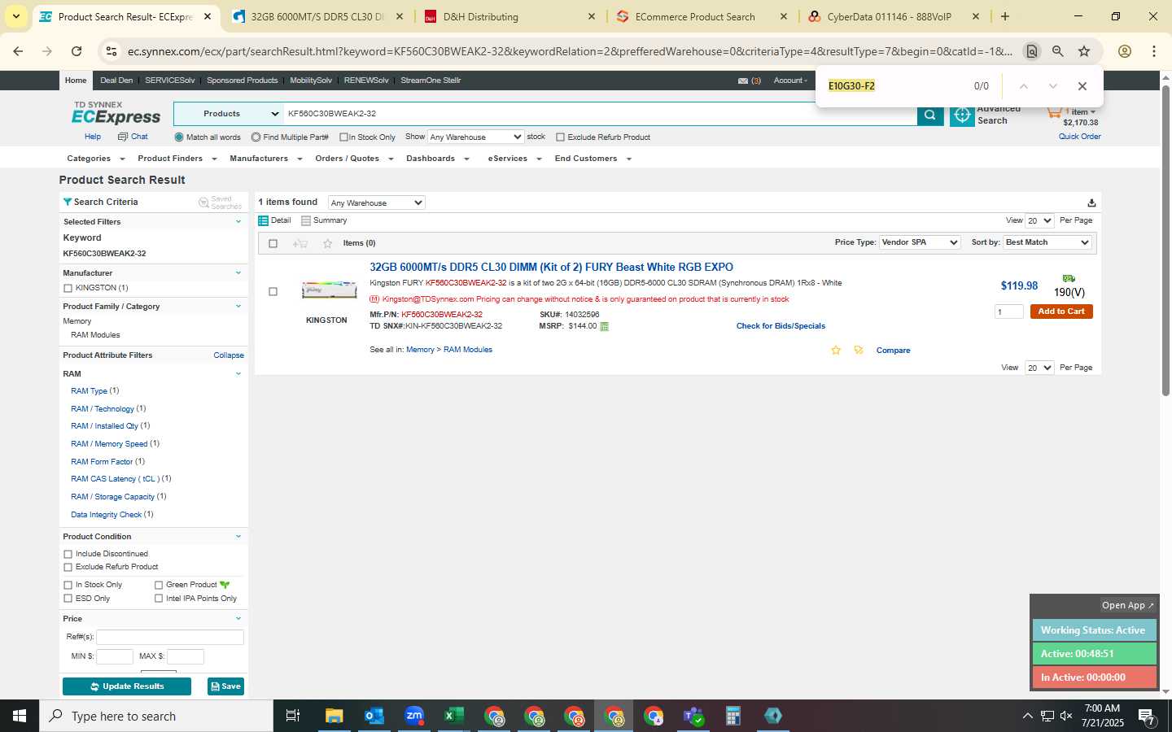Enable Green Product filter
Screen dimensions: 1172x732
159,585
